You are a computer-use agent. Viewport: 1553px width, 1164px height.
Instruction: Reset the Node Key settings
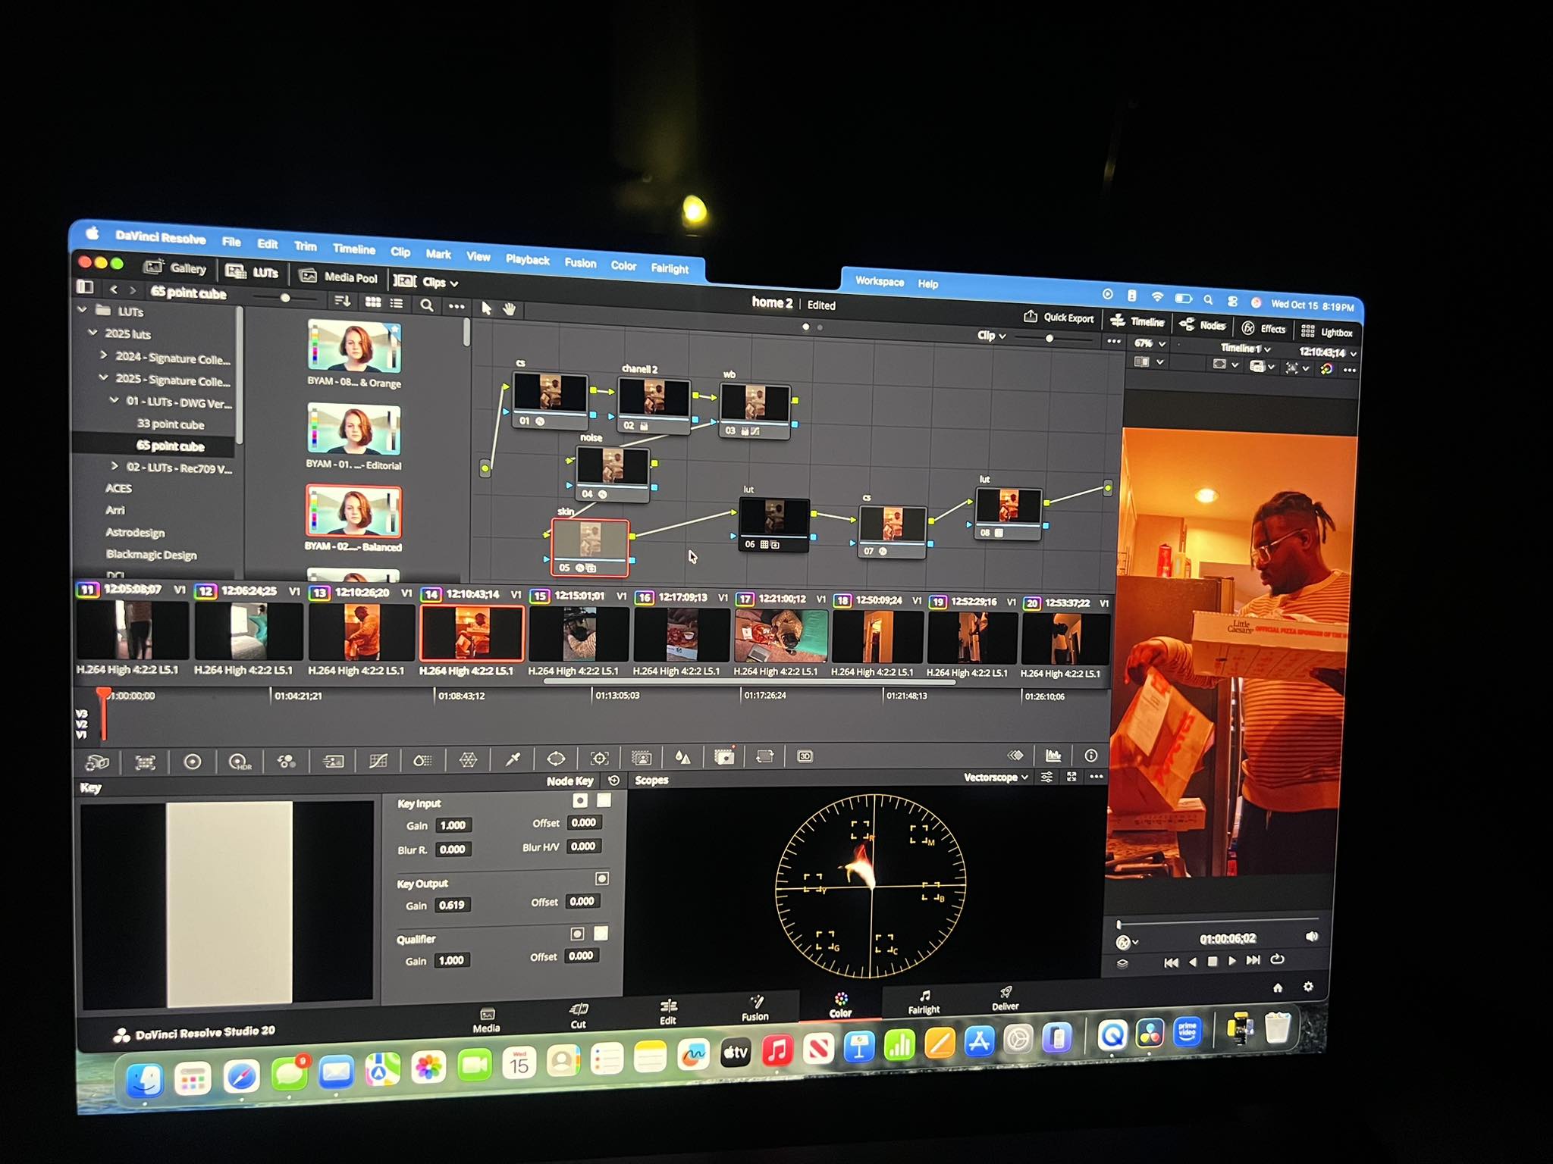(614, 780)
